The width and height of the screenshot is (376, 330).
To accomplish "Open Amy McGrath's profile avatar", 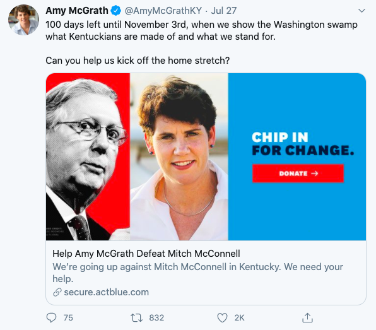I will (23, 20).
